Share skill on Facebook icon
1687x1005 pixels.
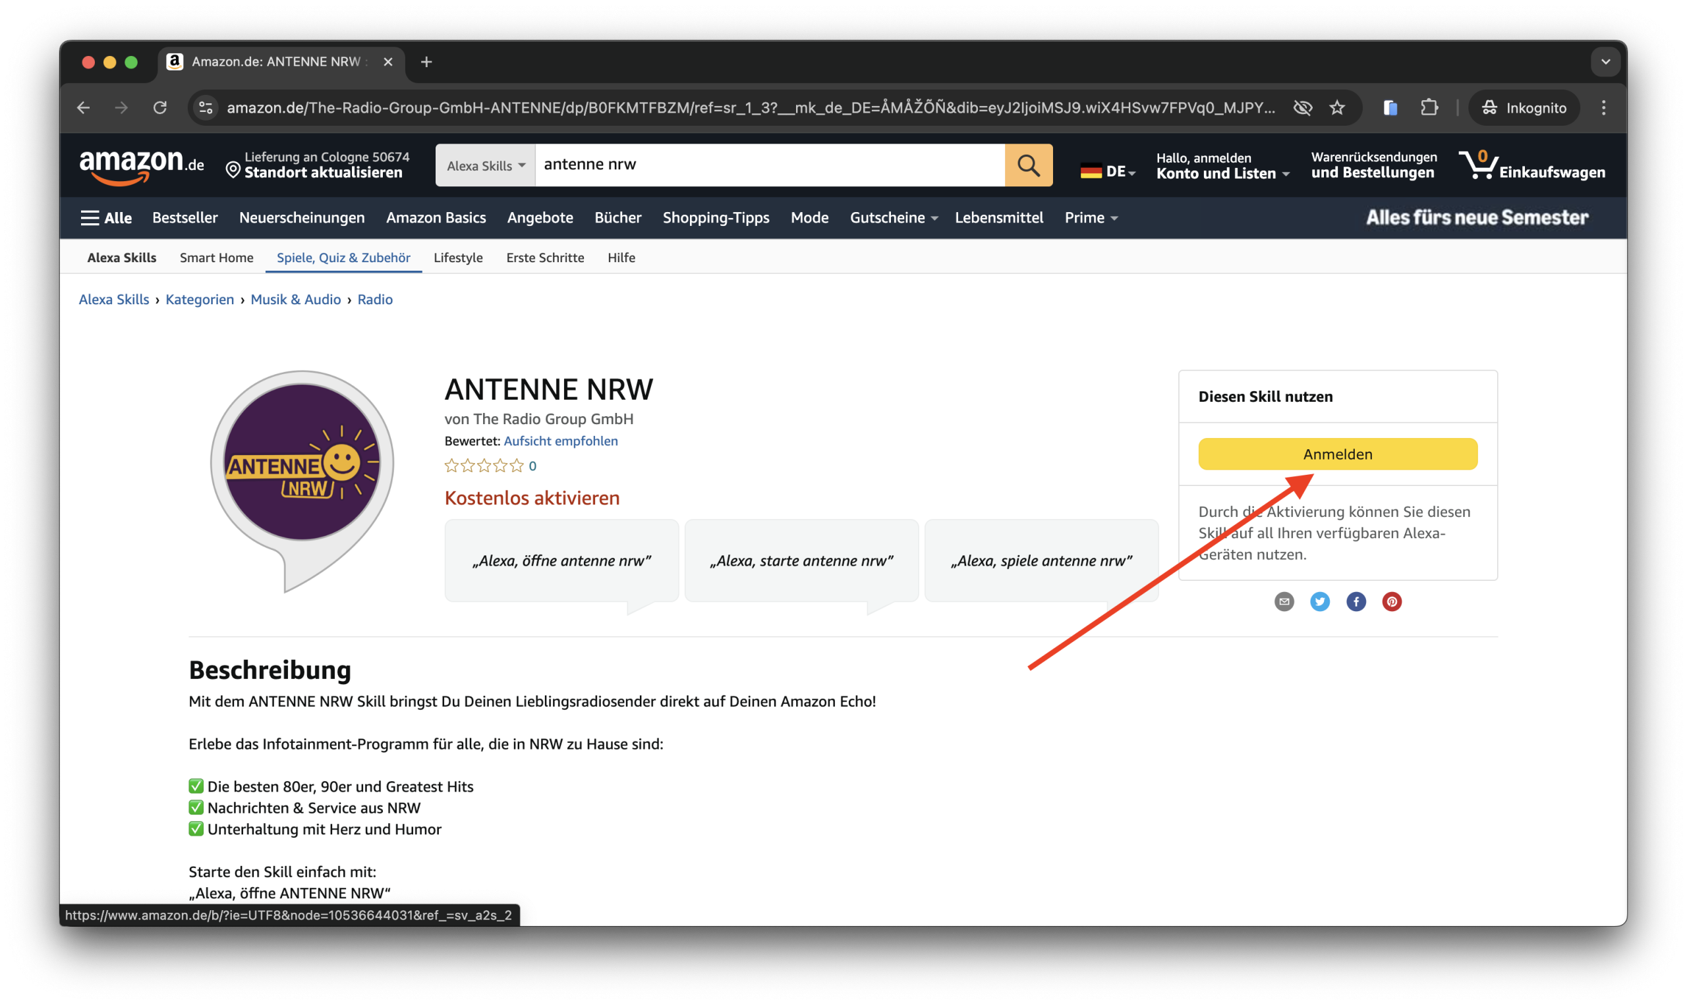(x=1356, y=601)
